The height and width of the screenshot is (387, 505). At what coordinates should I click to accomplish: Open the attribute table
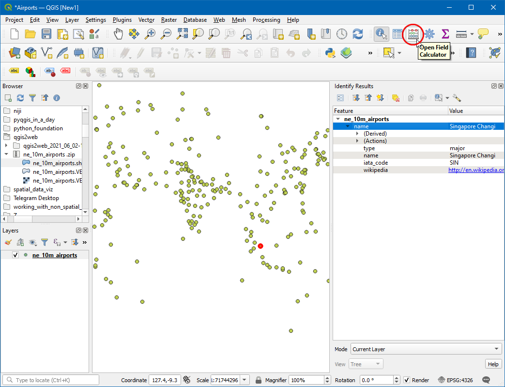398,34
